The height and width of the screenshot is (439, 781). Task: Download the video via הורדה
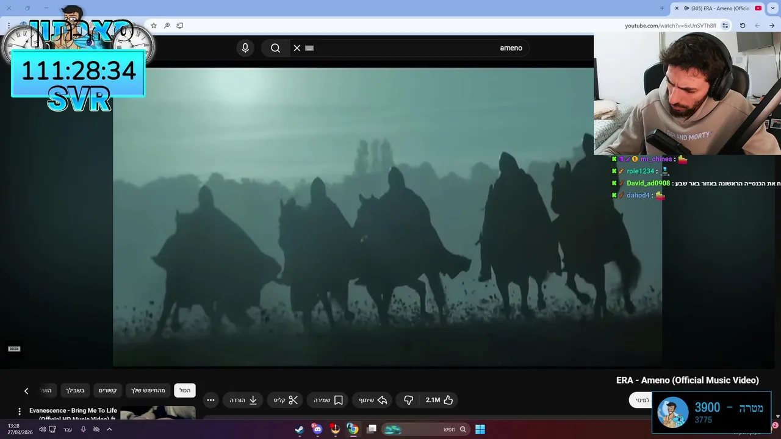[243, 400]
